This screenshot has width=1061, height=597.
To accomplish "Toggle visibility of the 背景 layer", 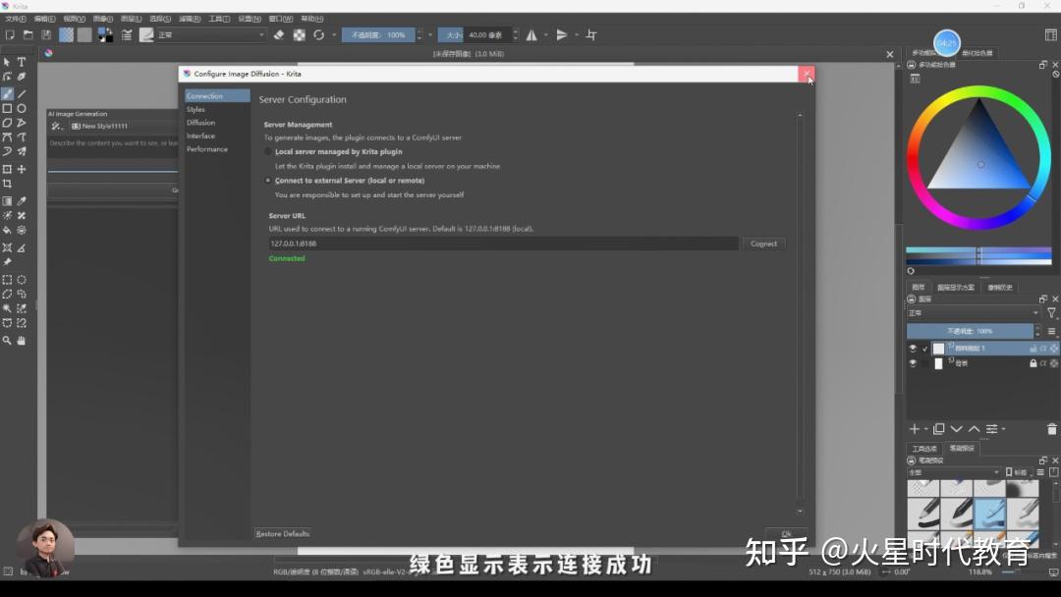I will 912,363.
